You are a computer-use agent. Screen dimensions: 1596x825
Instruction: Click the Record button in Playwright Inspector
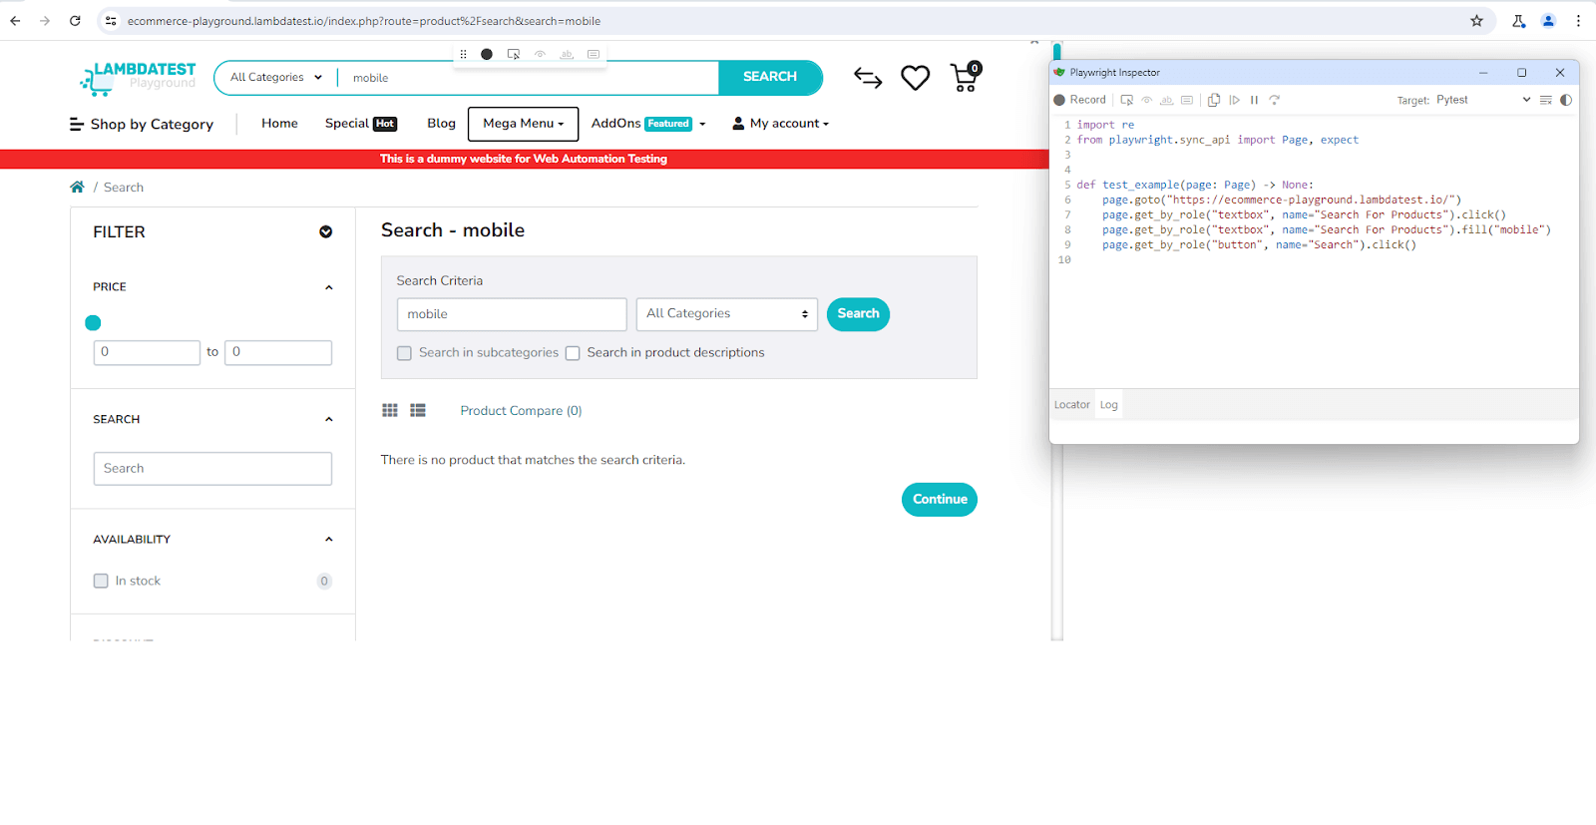point(1079,100)
